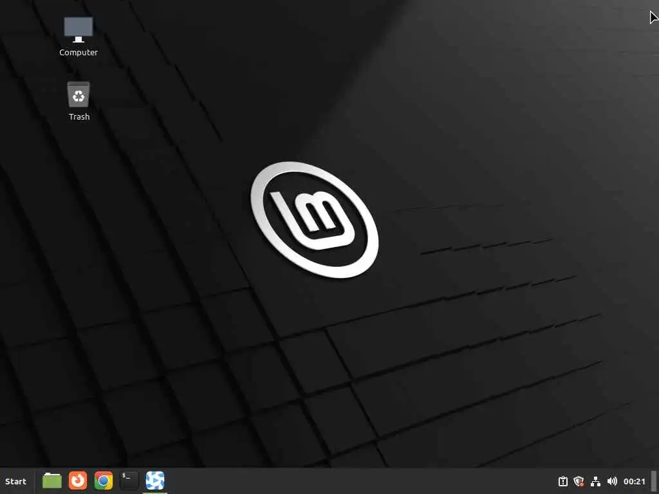Launch Google Chrome from the panel
Viewport: 659px width, 494px height.
point(104,481)
